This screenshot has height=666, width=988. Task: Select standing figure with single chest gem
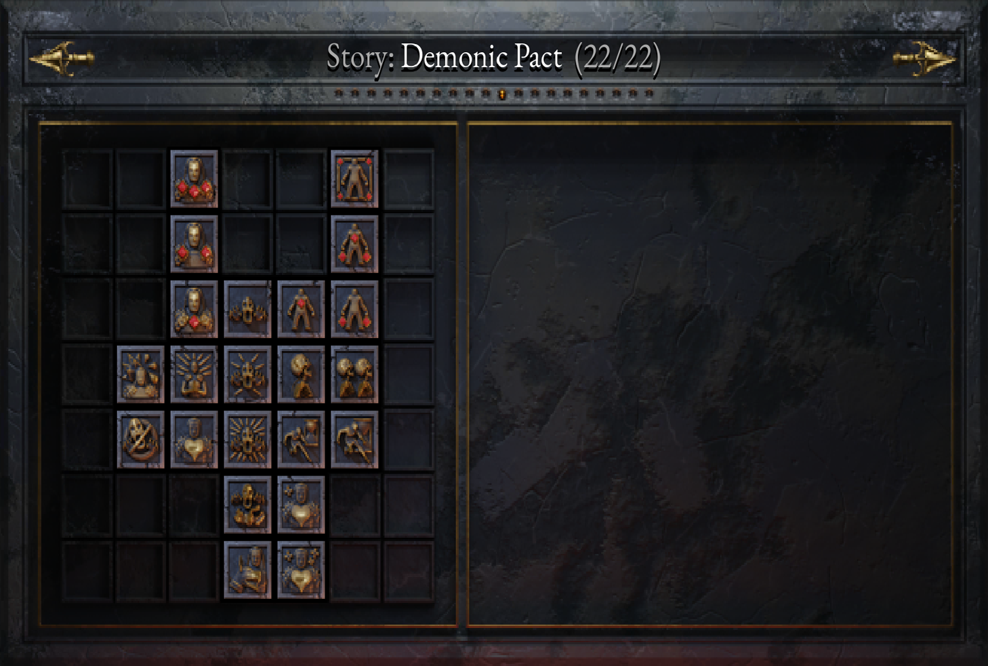[301, 309]
